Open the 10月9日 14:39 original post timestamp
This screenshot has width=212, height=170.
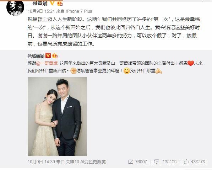[x=41, y=161]
